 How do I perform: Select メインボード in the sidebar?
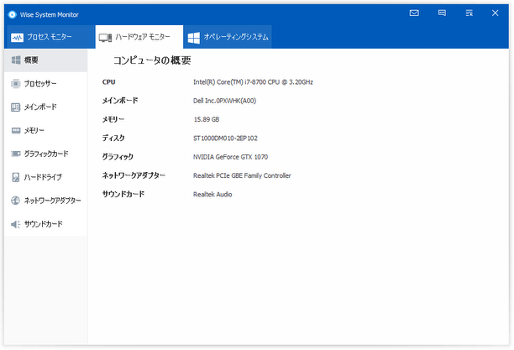click(x=46, y=107)
